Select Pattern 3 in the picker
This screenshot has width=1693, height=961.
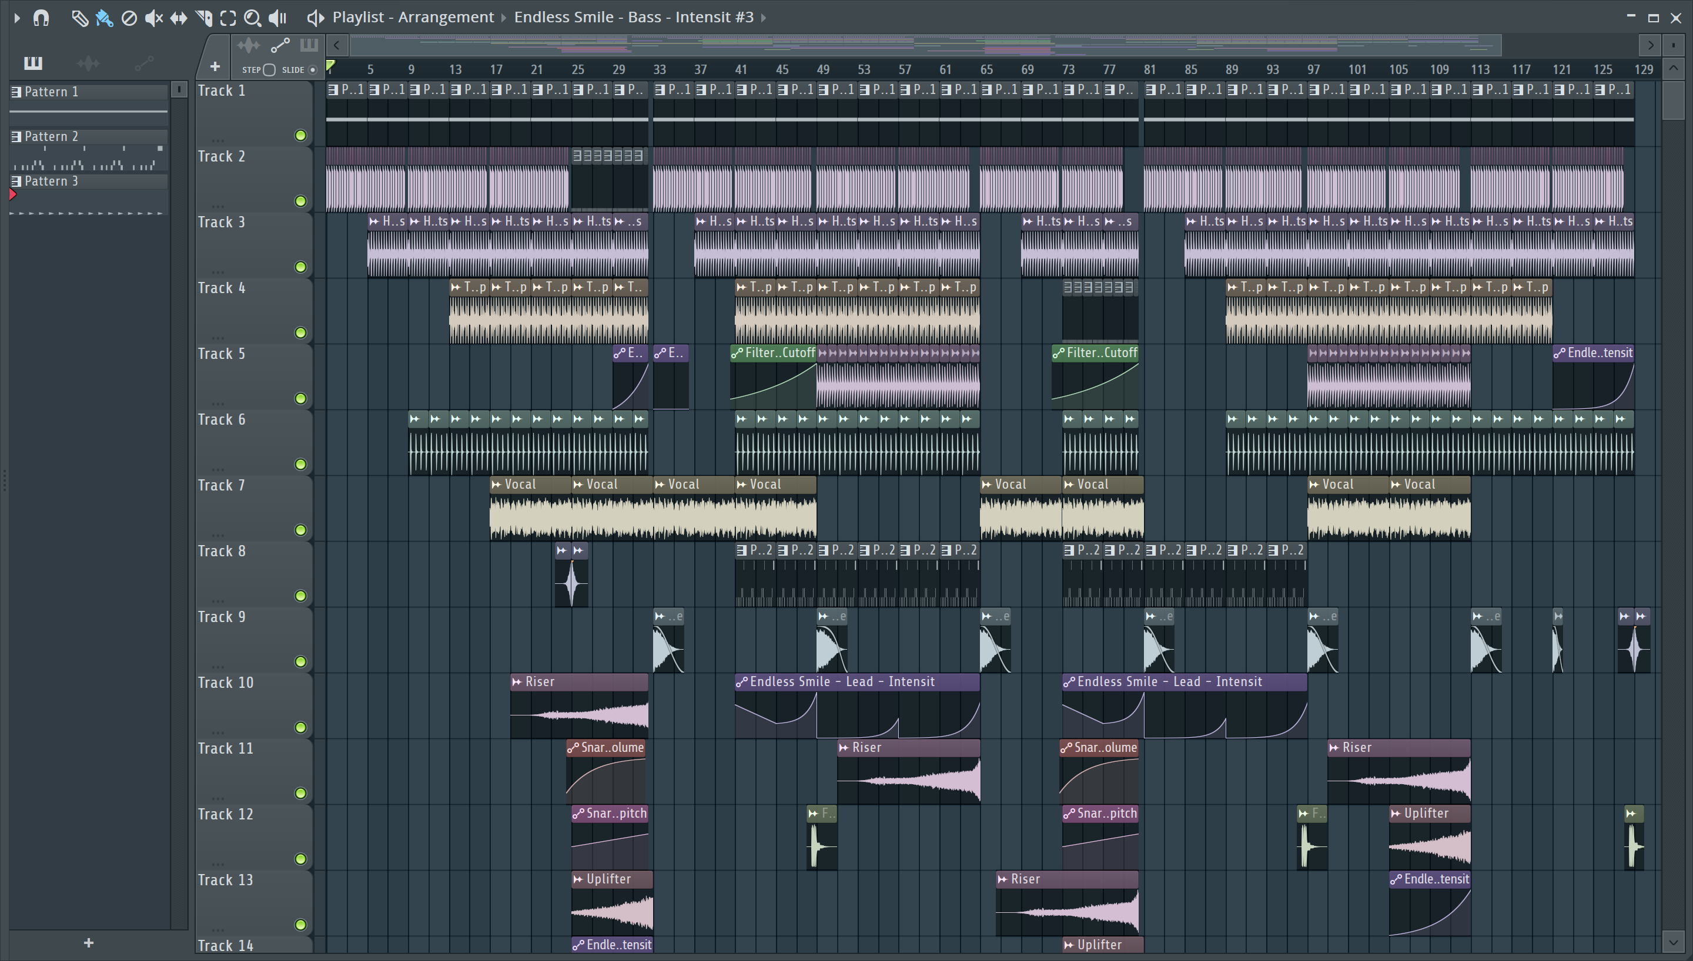point(89,181)
